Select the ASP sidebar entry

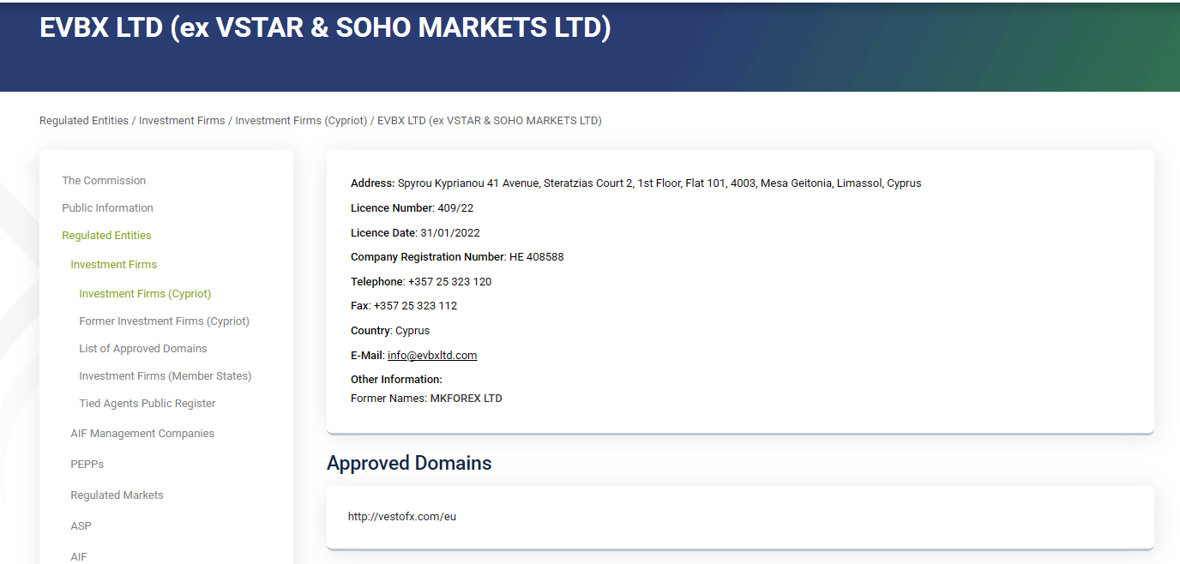tap(81, 526)
